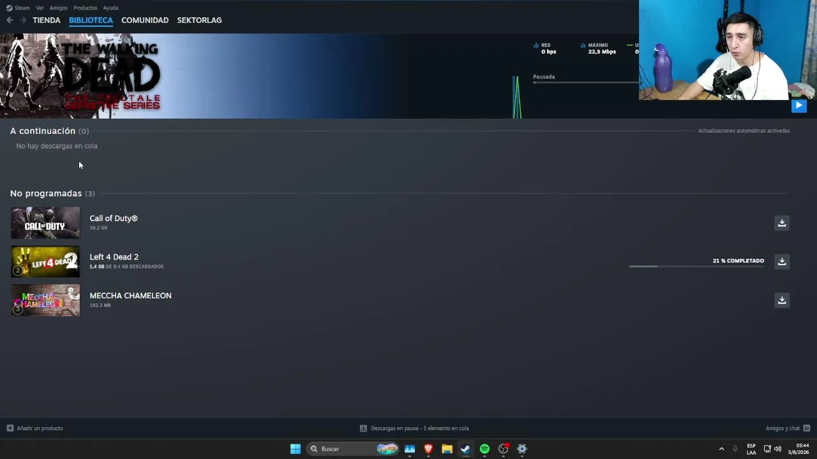Click the plus icon to add a product
The height and width of the screenshot is (459, 817).
pyautogui.click(x=10, y=428)
